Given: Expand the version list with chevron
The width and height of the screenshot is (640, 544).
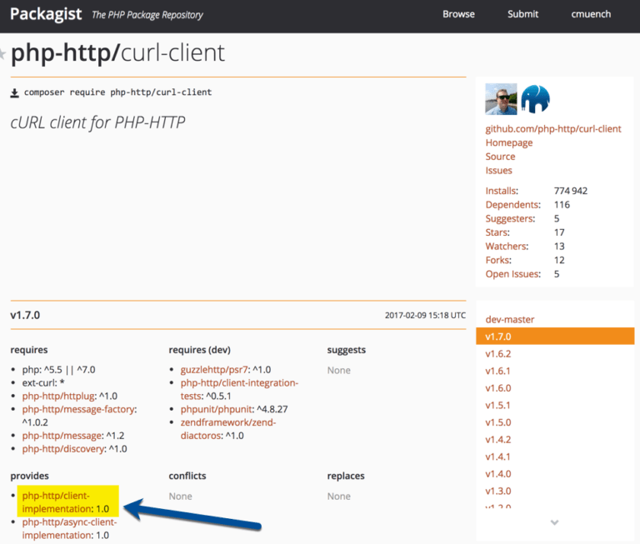Looking at the screenshot, I should 554,522.
